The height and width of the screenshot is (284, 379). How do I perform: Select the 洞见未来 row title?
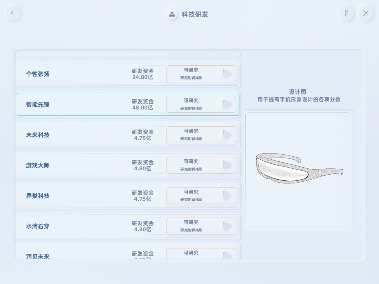(x=38, y=256)
